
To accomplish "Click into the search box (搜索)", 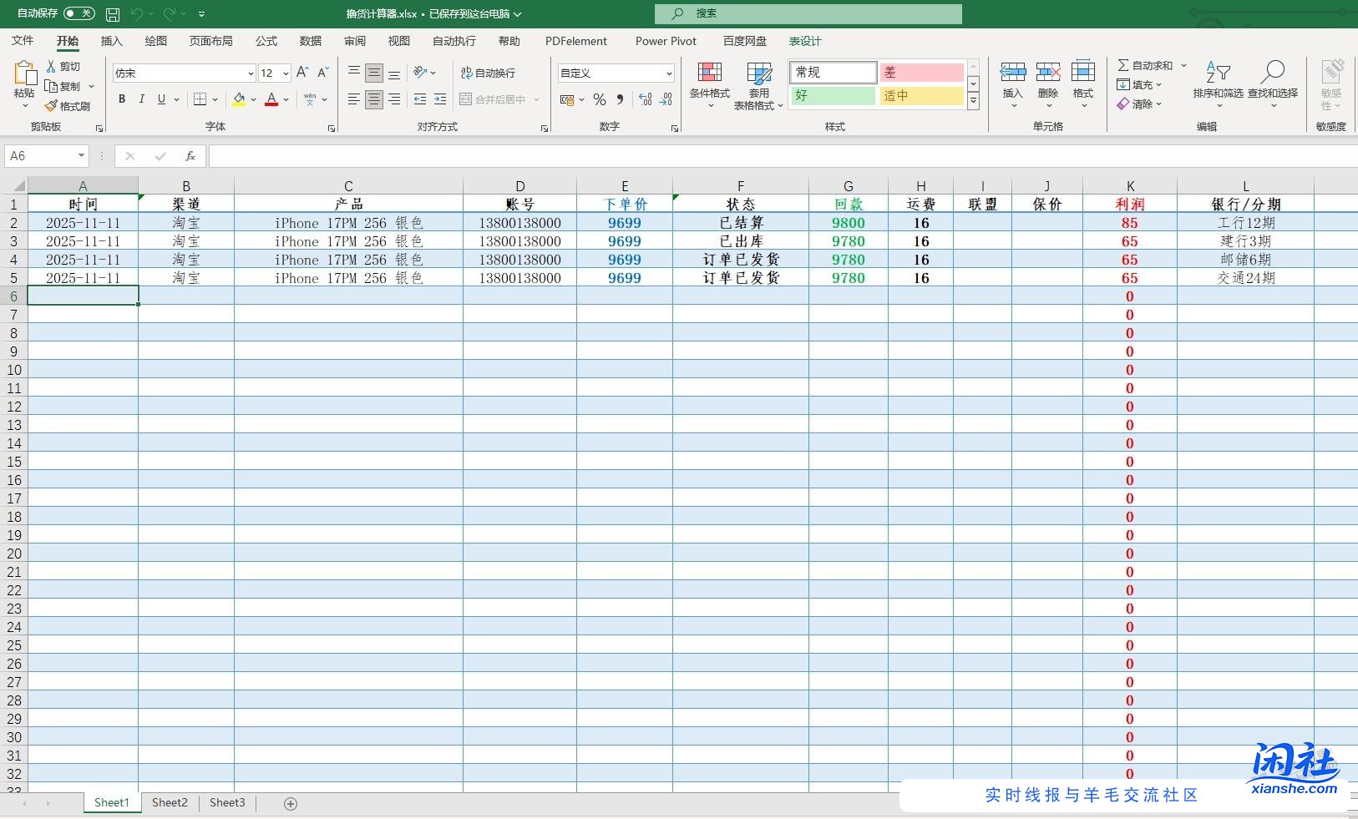I will (x=808, y=13).
